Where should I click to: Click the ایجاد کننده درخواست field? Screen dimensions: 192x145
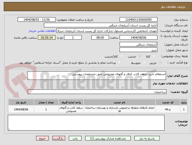click(x=107, y=31)
